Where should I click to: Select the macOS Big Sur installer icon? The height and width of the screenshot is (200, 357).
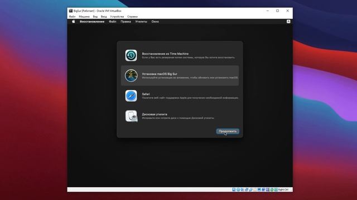[x=131, y=76]
